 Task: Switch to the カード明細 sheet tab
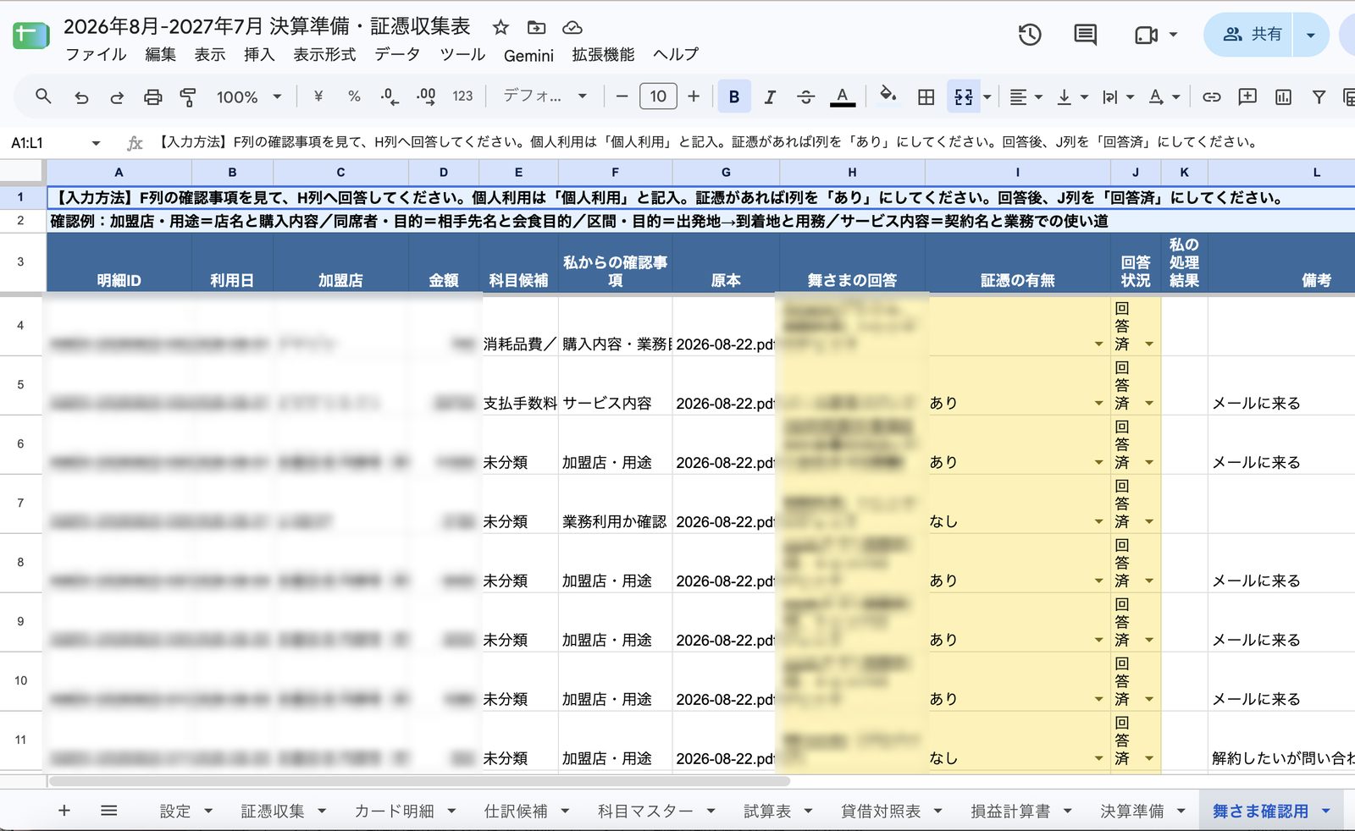coord(394,811)
